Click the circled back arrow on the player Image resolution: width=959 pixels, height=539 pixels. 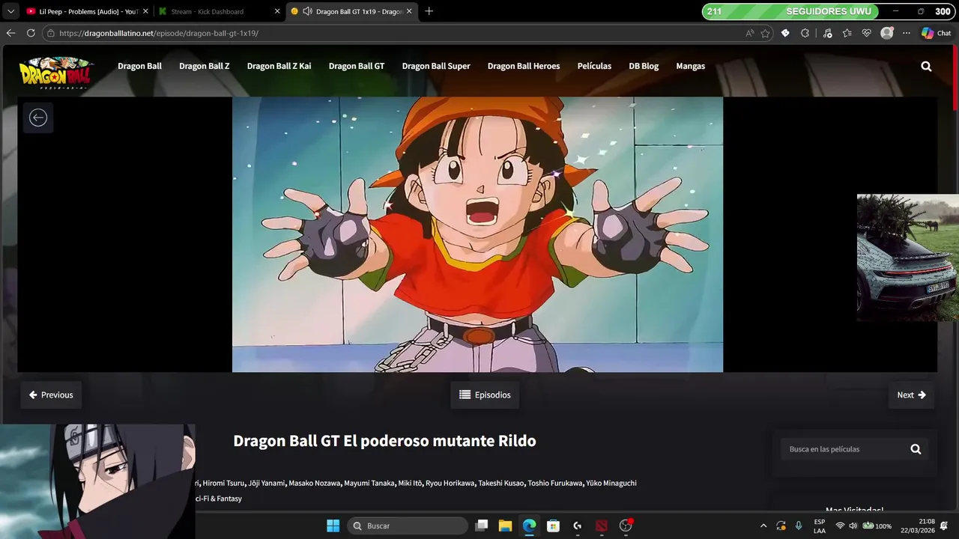point(38,118)
